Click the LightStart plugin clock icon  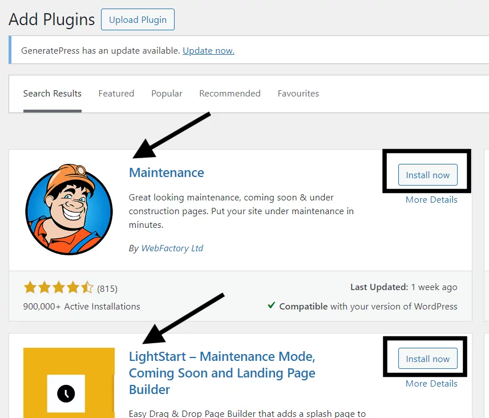point(69,383)
